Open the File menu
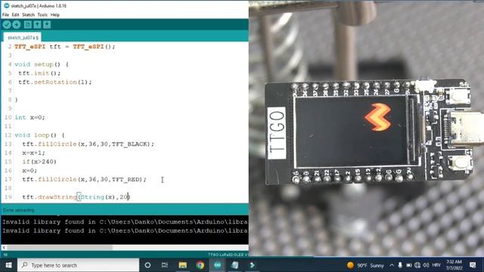Viewport: 484px width, 272px height. [x=5, y=15]
